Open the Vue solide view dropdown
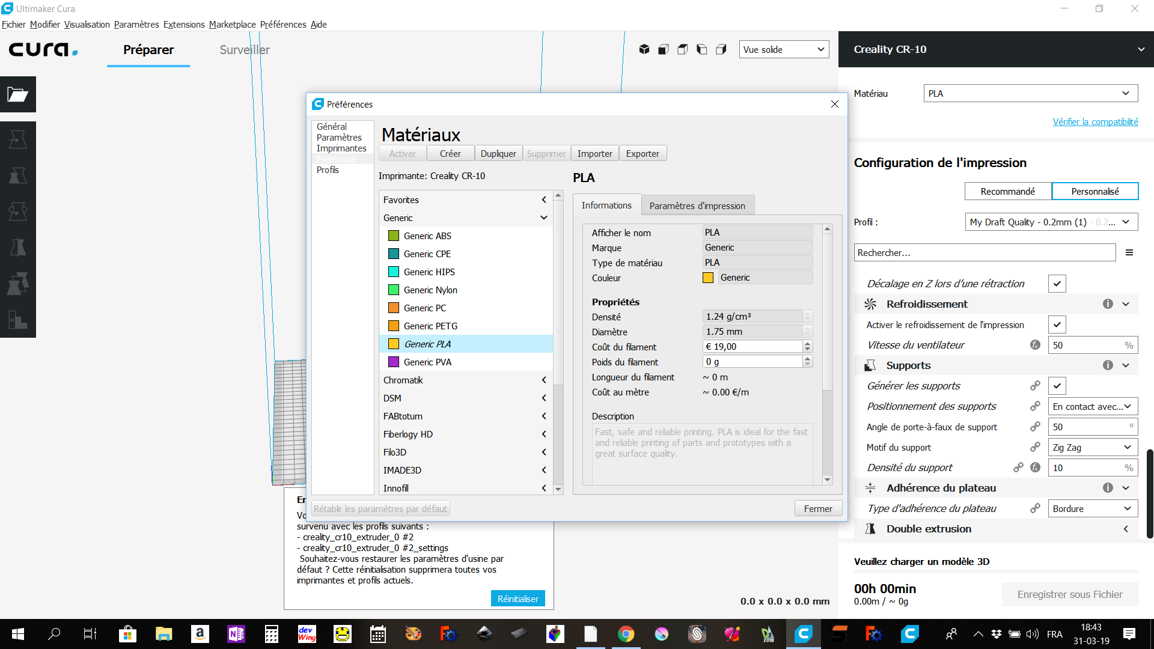The height and width of the screenshot is (649, 1154). (x=783, y=49)
